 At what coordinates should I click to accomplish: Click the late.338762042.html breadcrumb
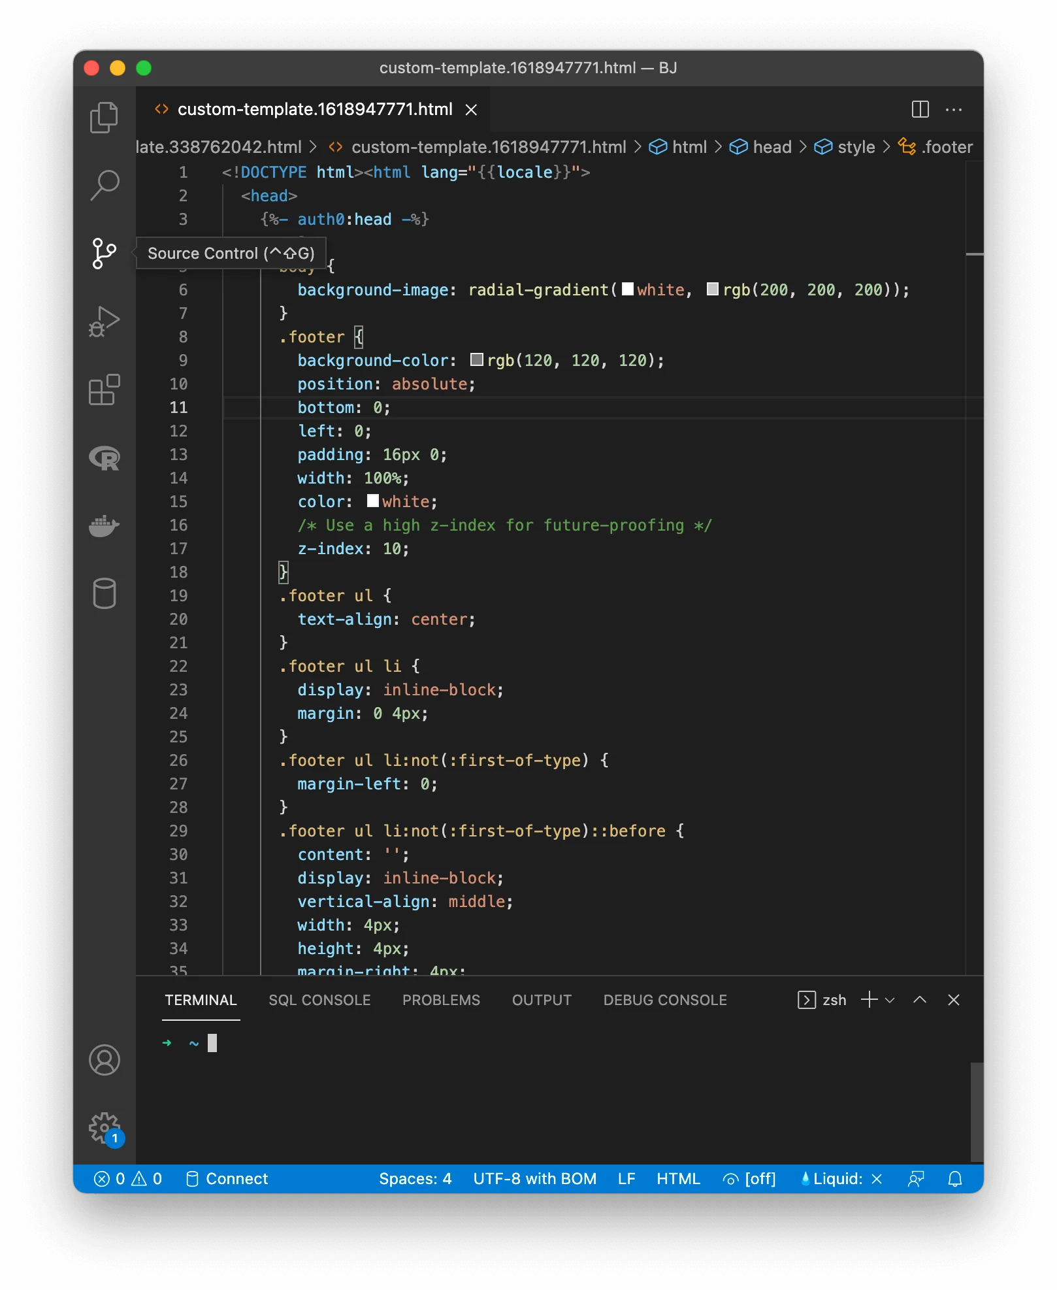click(x=219, y=147)
